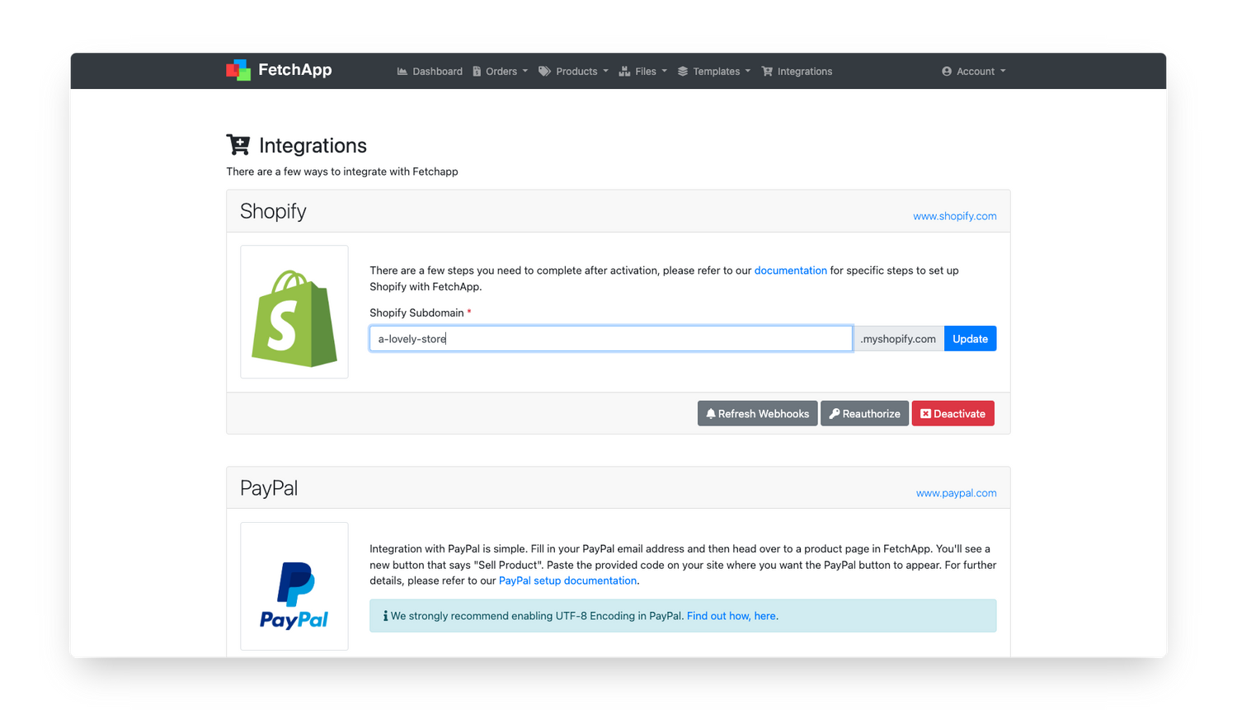This screenshot has width=1237, height=710.
Task: Expand the Files dropdown menu
Action: [x=646, y=72]
